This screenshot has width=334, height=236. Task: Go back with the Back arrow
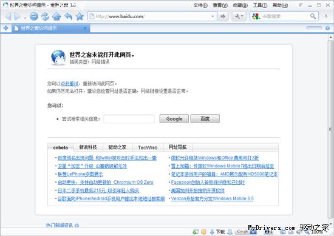[8, 16]
